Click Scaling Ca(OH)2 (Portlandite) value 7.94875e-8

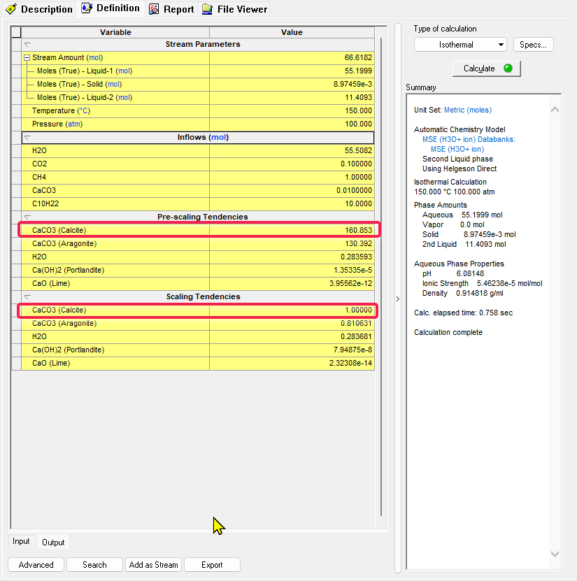pyautogui.click(x=292, y=350)
